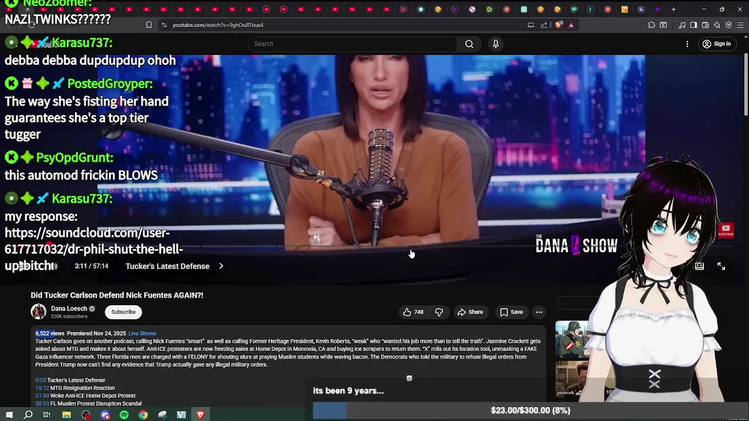Like the video with thumbs up 748
The image size is (749, 421).
pos(413,312)
